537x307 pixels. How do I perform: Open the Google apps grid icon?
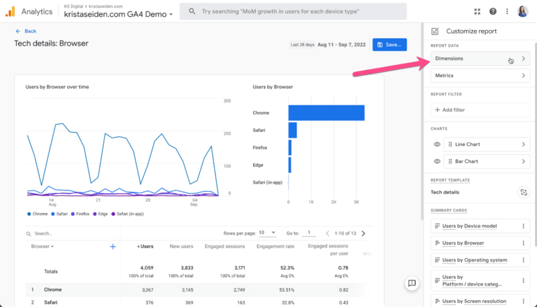[x=477, y=11]
